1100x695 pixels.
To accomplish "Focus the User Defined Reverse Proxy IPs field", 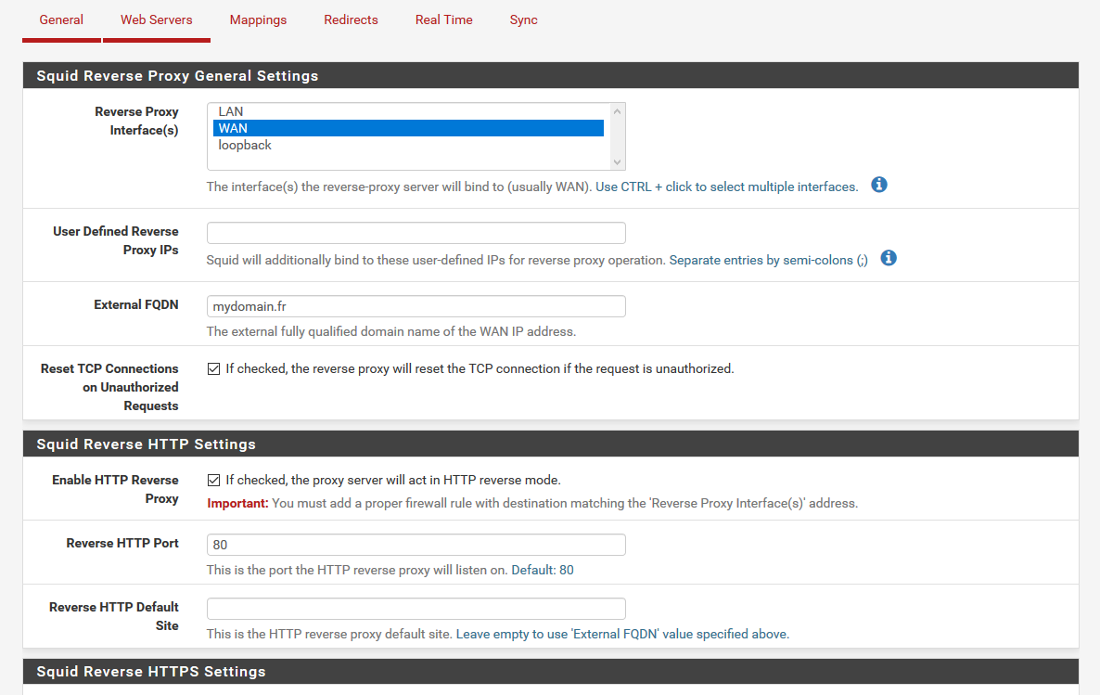I will click(416, 233).
